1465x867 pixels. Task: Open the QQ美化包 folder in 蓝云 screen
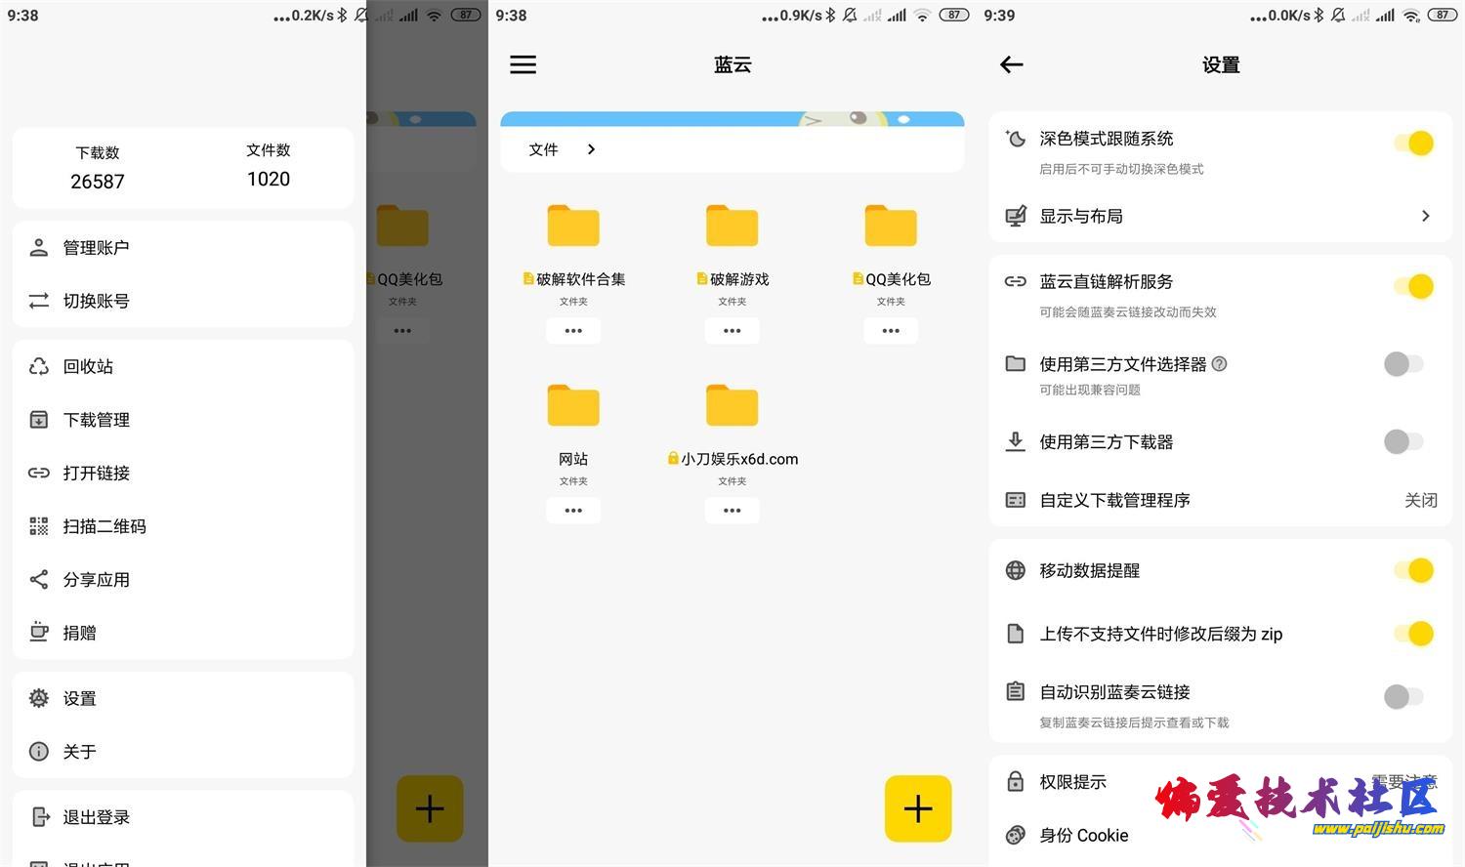891,226
